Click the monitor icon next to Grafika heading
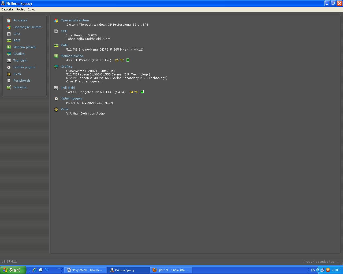 (x=56, y=67)
